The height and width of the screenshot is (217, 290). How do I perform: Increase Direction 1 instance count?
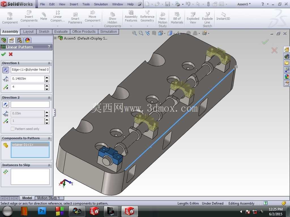47,86
